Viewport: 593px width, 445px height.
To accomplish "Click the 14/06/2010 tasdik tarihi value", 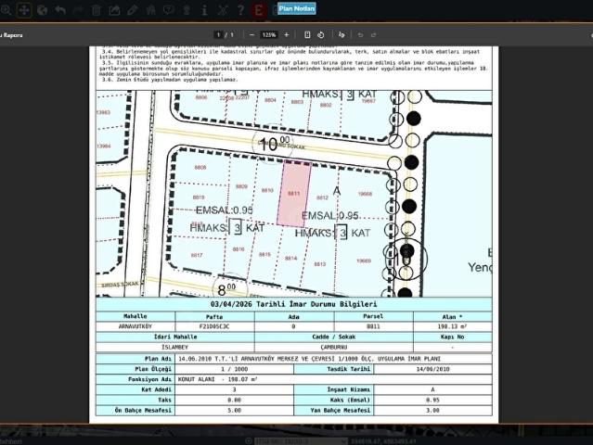I will pos(432,369).
